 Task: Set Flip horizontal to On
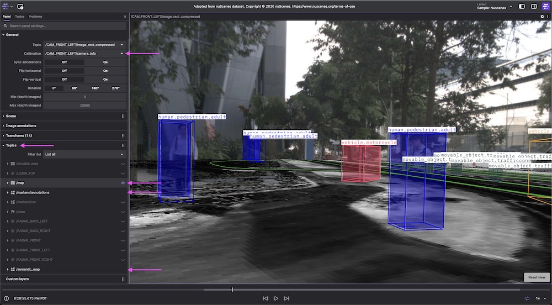click(105, 71)
